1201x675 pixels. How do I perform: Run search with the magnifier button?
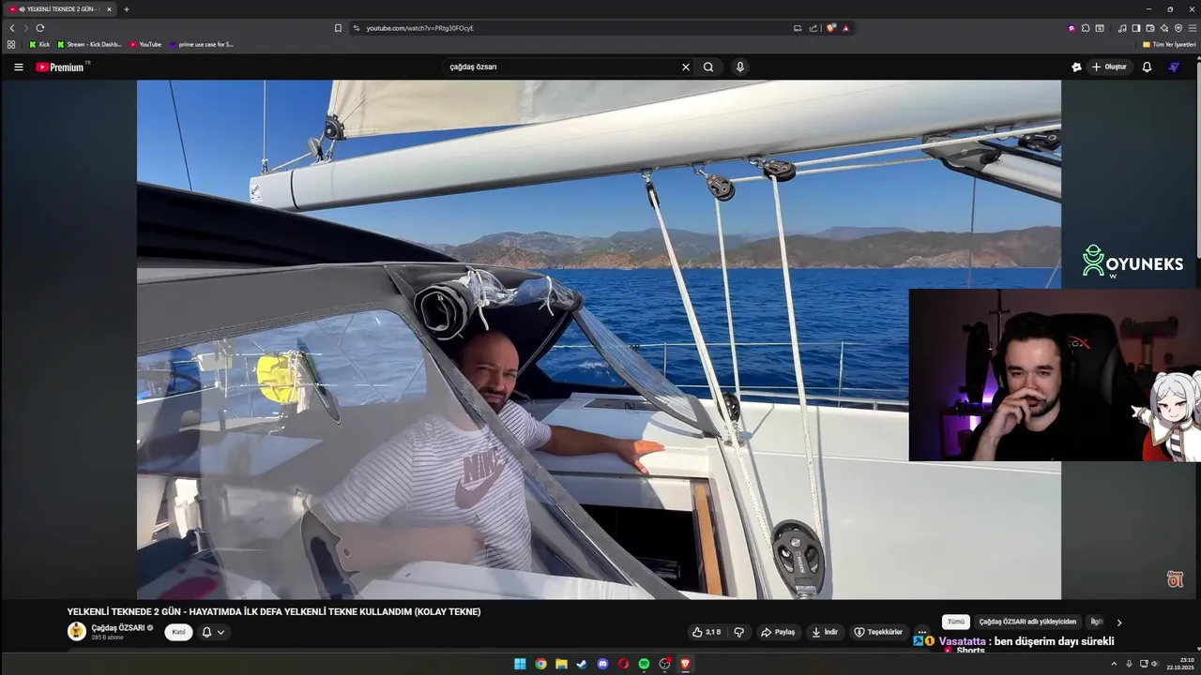tap(708, 67)
